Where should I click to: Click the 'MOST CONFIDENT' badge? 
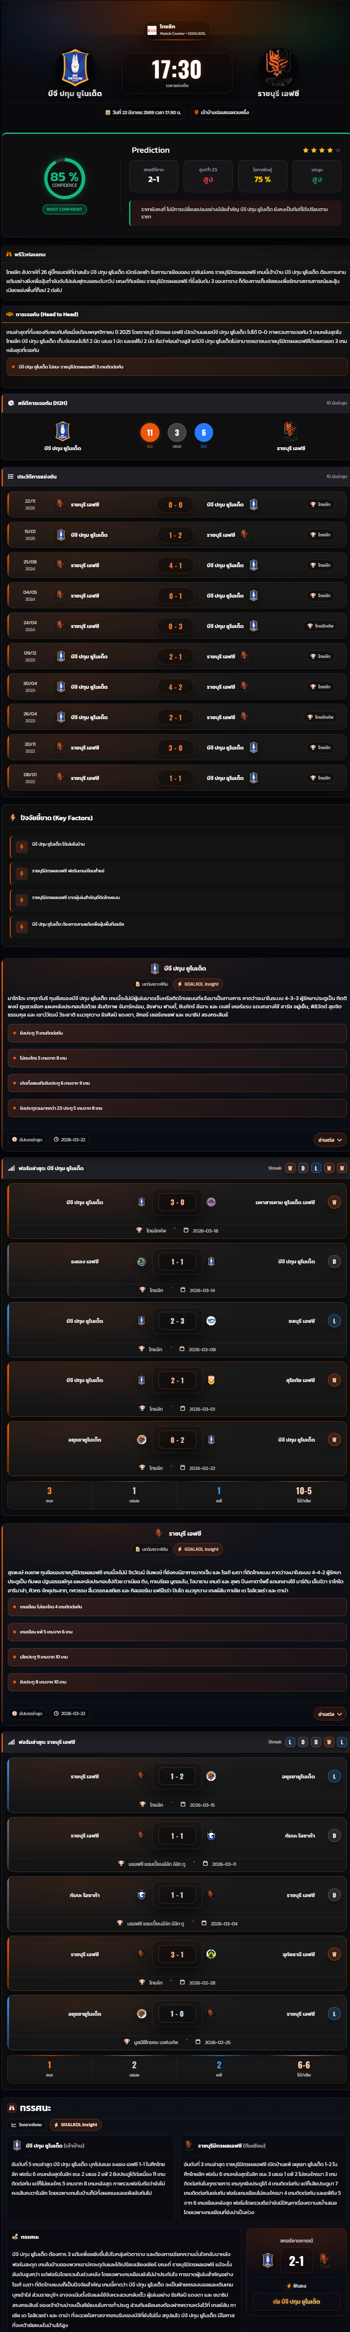point(64,209)
